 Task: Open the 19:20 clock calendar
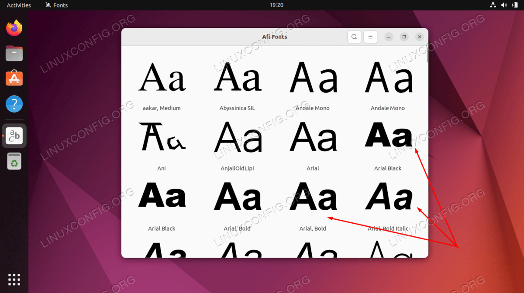click(x=277, y=5)
